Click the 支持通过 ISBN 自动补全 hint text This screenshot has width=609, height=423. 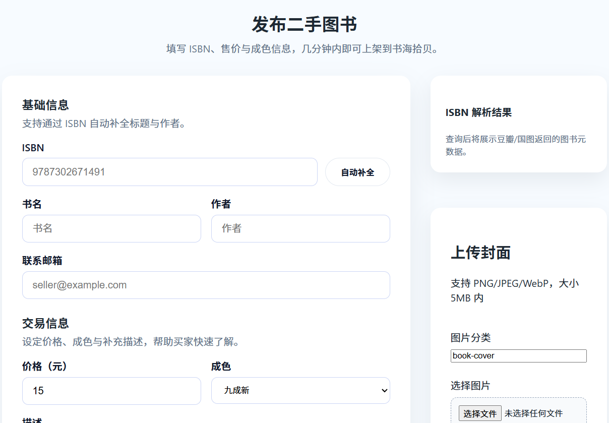[104, 123]
